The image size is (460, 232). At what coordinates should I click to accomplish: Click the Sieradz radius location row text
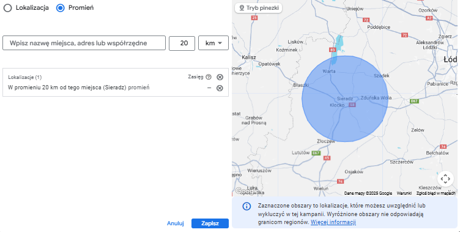point(79,88)
